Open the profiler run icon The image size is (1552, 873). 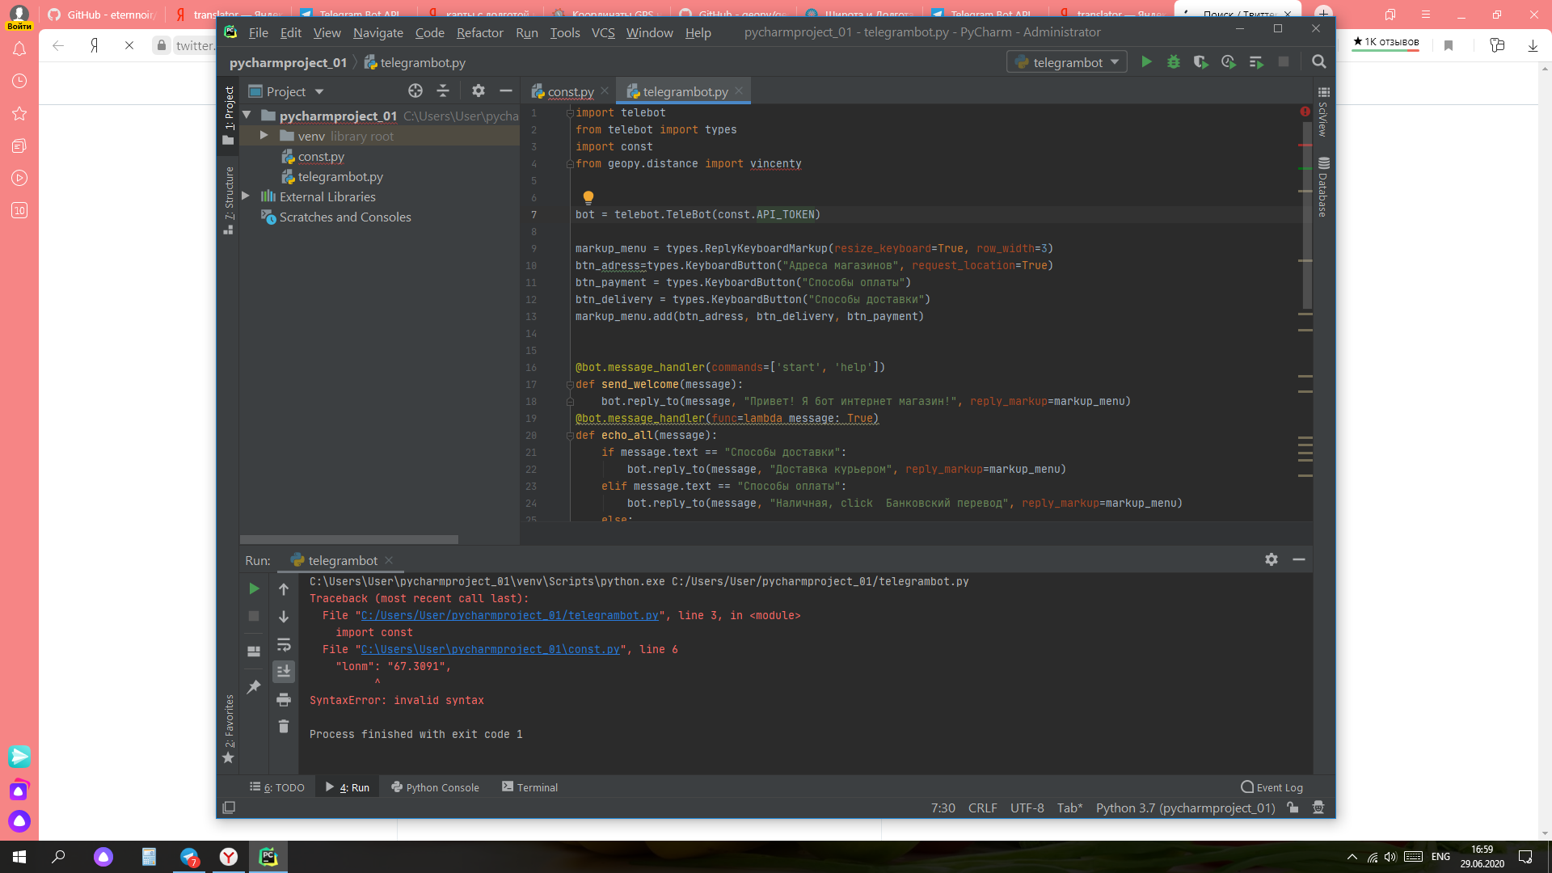click(1229, 62)
